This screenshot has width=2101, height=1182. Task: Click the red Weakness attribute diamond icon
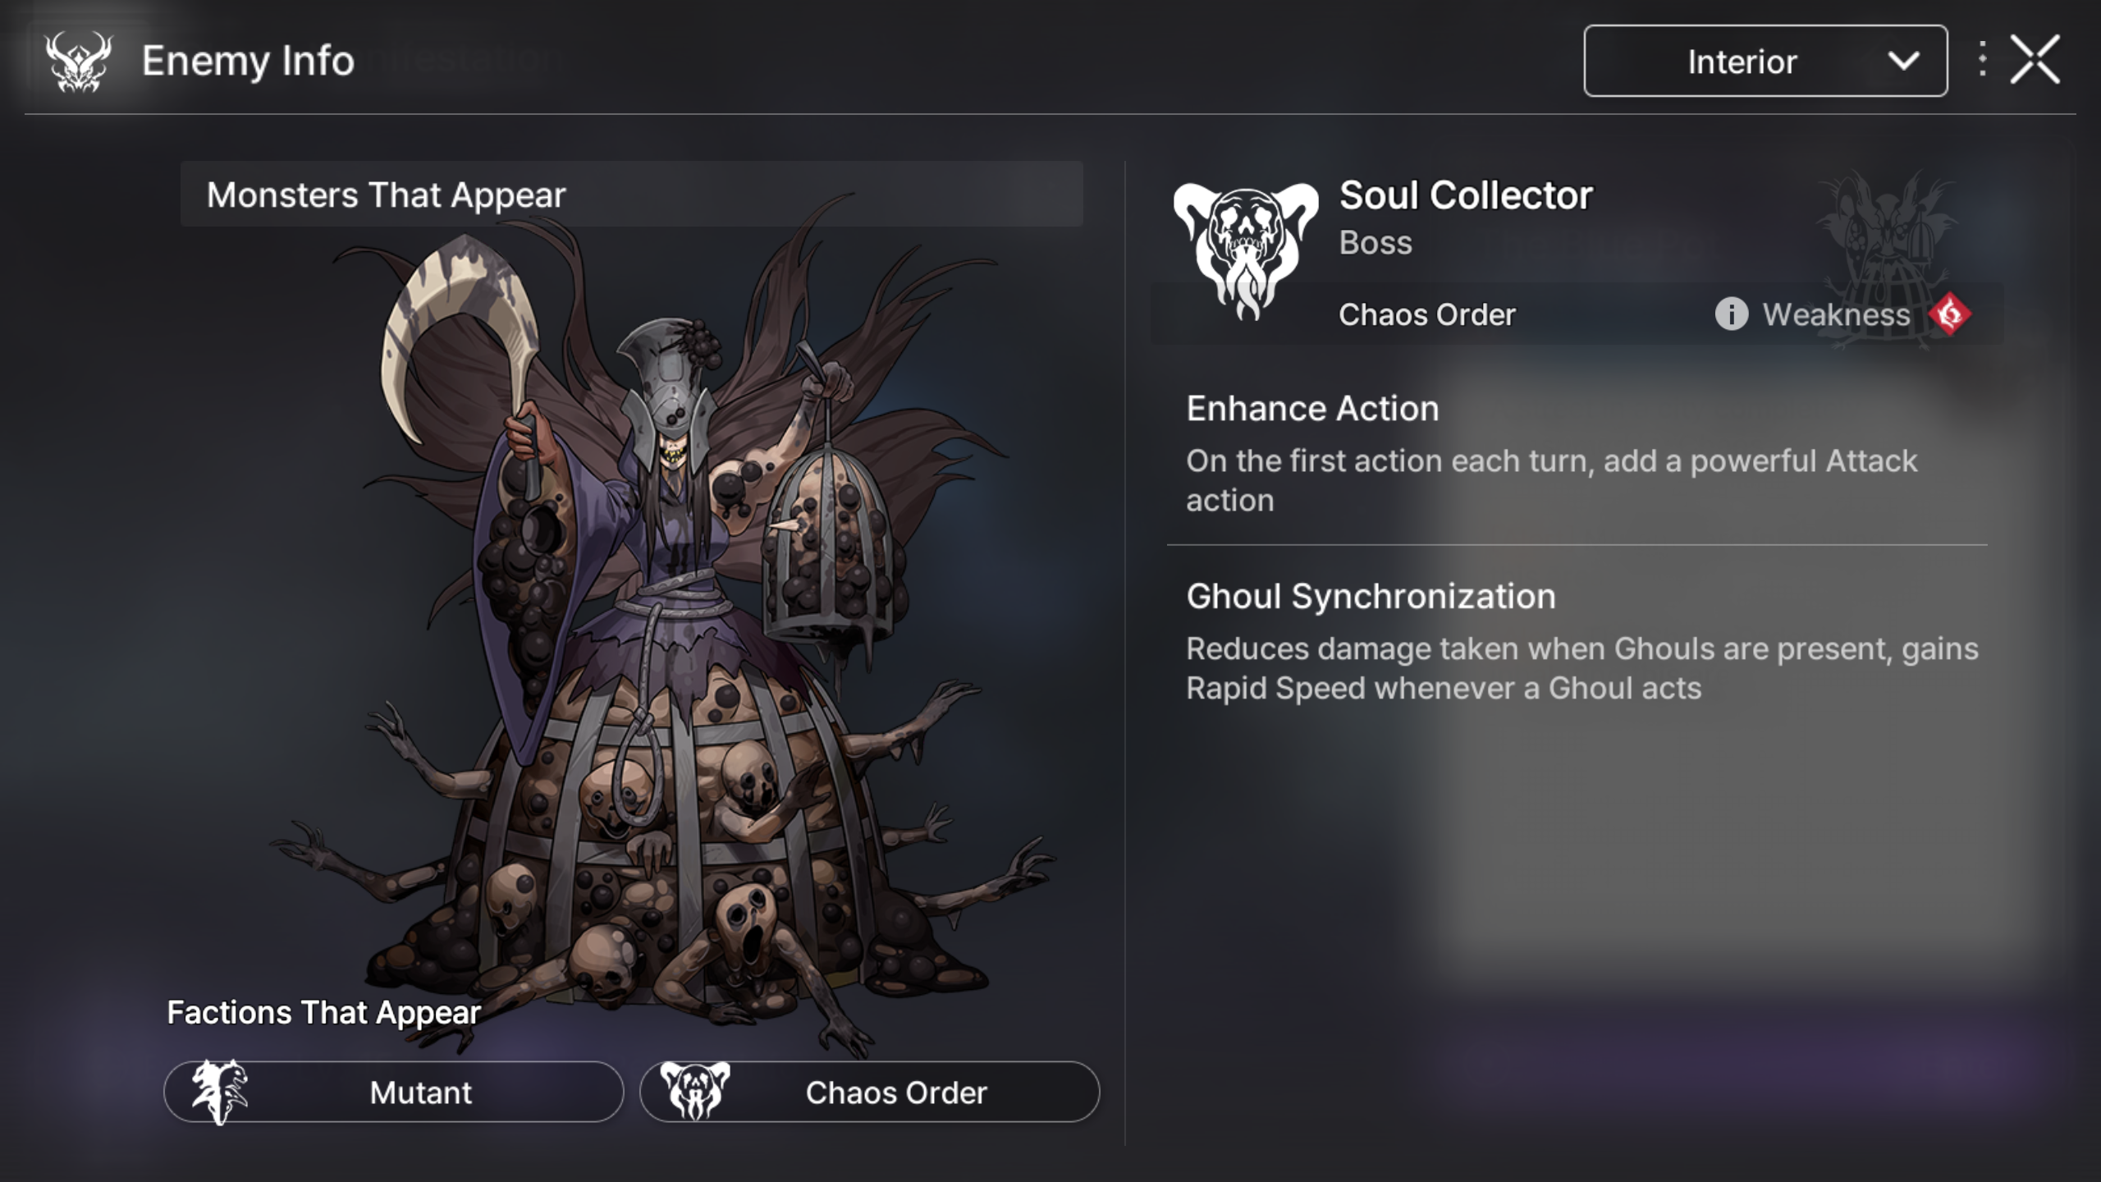[x=1950, y=314]
